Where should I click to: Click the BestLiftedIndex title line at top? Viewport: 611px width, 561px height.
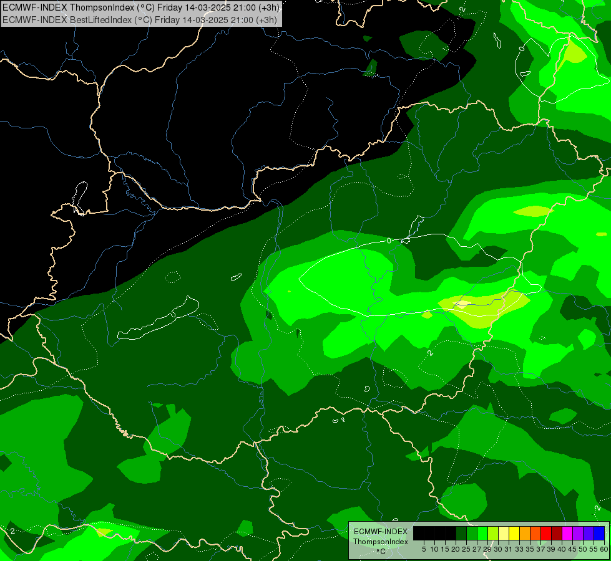point(140,19)
